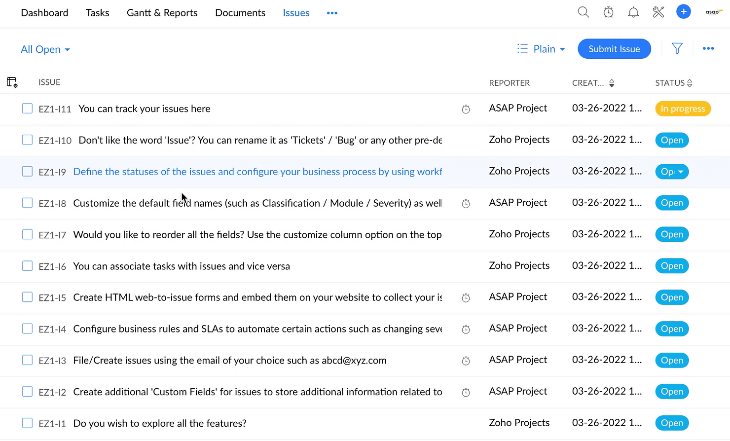This screenshot has height=441, width=730.
Task: Click the blue plus quick-add icon
Action: click(683, 12)
